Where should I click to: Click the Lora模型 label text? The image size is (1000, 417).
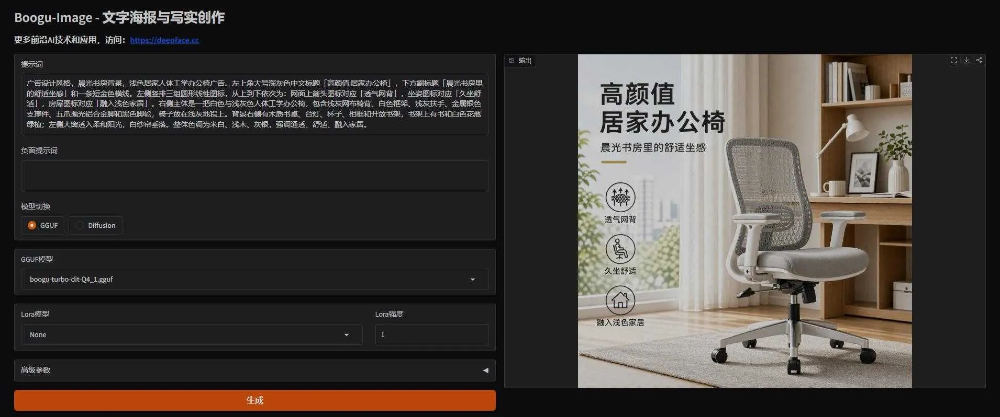pos(35,314)
